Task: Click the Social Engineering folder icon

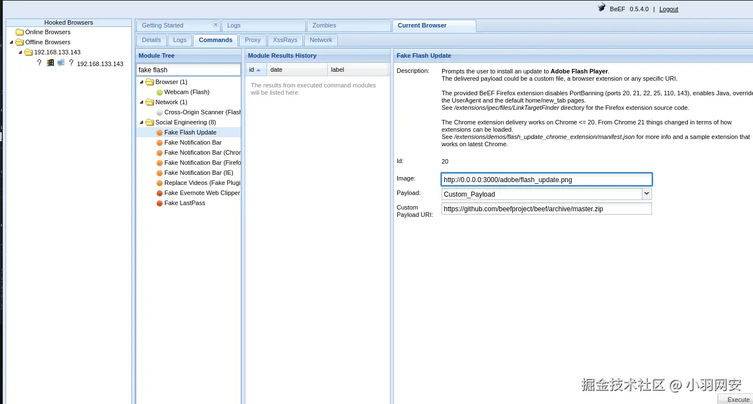Action: coord(150,122)
